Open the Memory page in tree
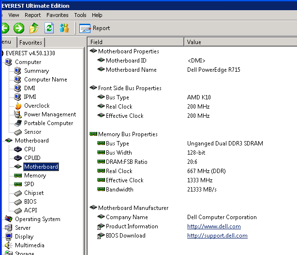 (35, 175)
